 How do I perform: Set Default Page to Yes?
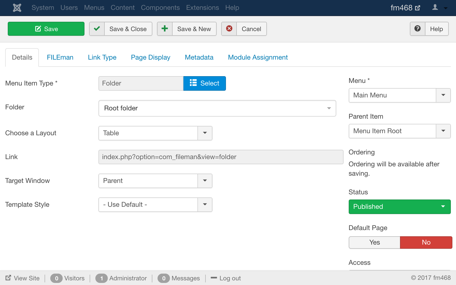pyautogui.click(x=374, y=242)
